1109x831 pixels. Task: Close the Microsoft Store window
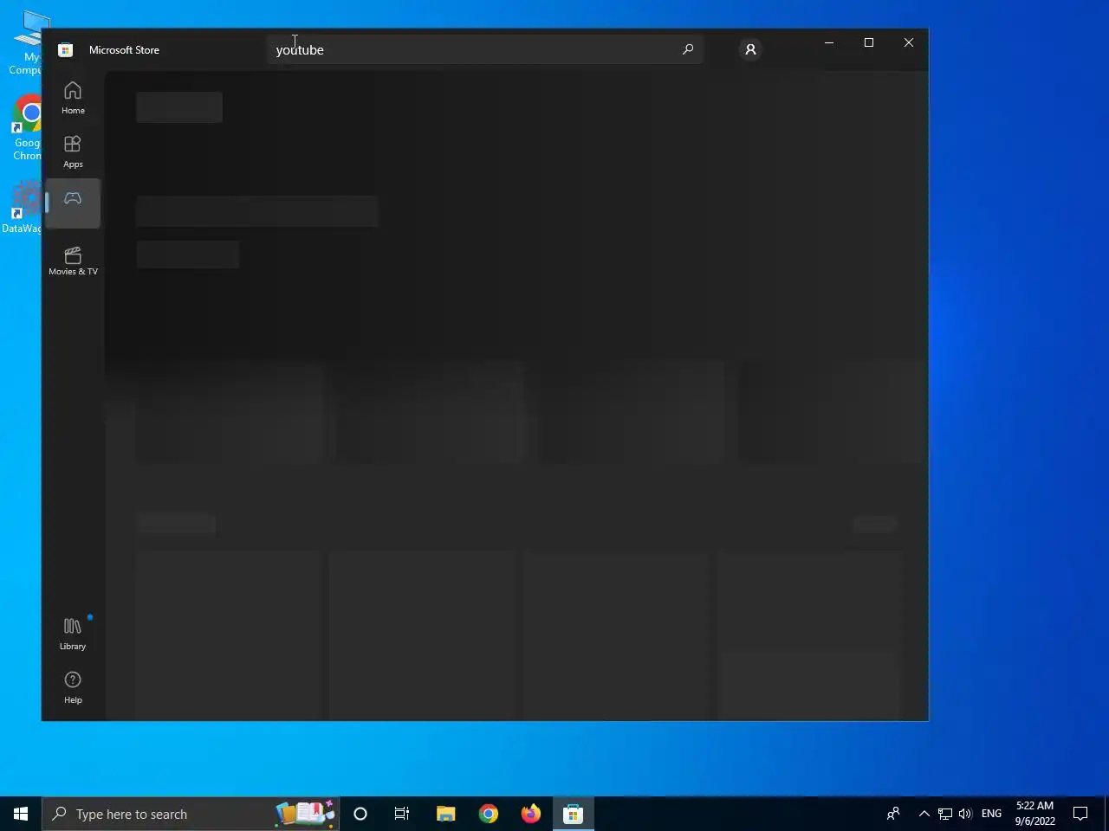tap(908, 42)
